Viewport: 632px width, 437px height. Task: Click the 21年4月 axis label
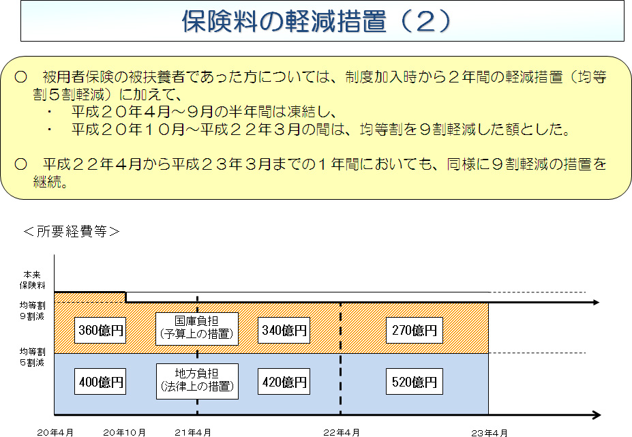(x=193, y=432)
